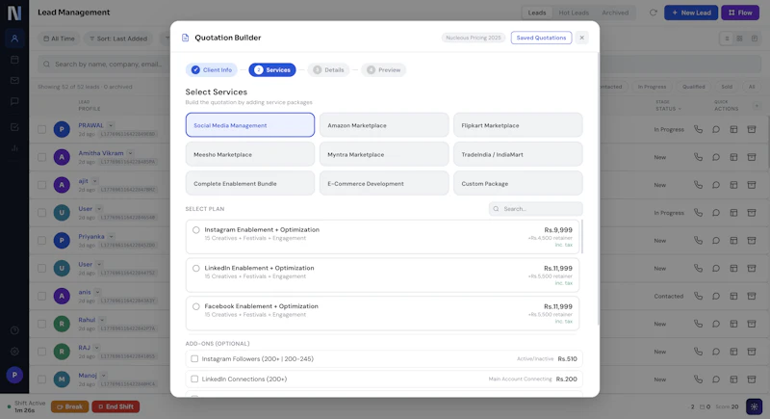The width and height of the screenshot is (770, 419).
Task: Close the Quotation Builder dialog
Action: click(582, 38)
